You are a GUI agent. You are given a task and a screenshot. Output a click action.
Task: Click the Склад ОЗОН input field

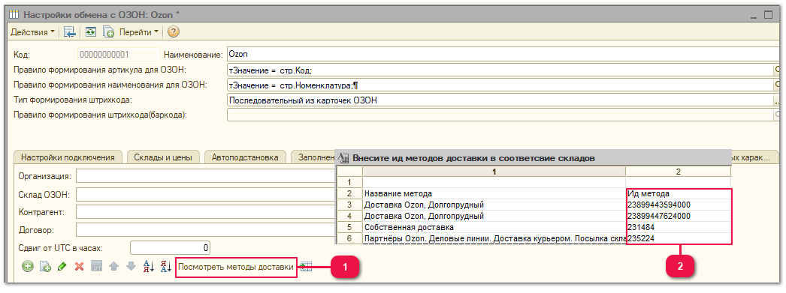[x=206, y=194]
